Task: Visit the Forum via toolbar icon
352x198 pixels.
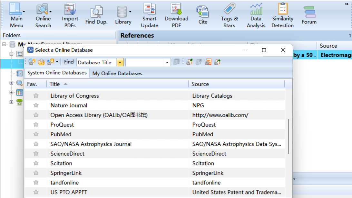Action: tap(309, 15)
